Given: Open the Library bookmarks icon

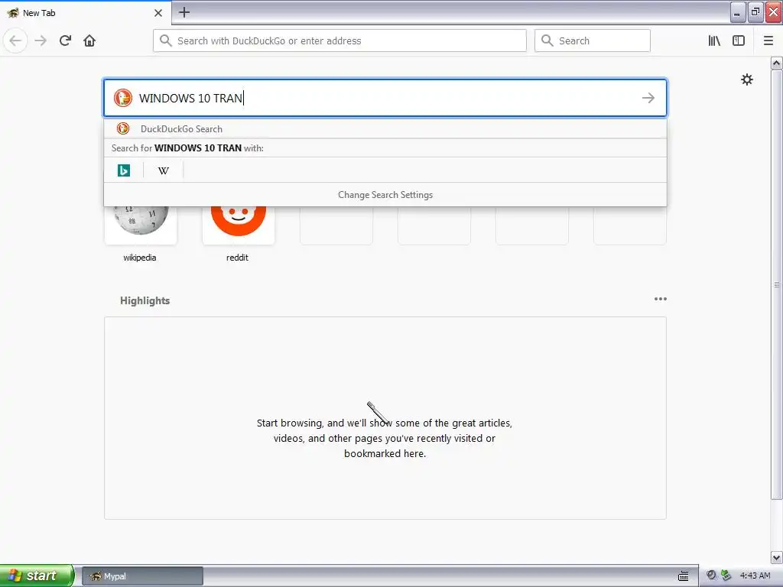Looking at the screenshot, I should click(x=714, y=41).
